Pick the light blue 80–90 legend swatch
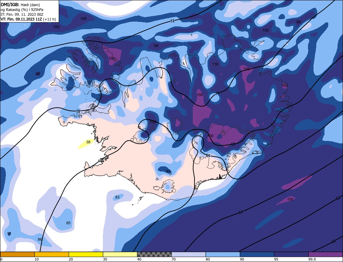Viewport: 343px width, 262px height. 223,254
